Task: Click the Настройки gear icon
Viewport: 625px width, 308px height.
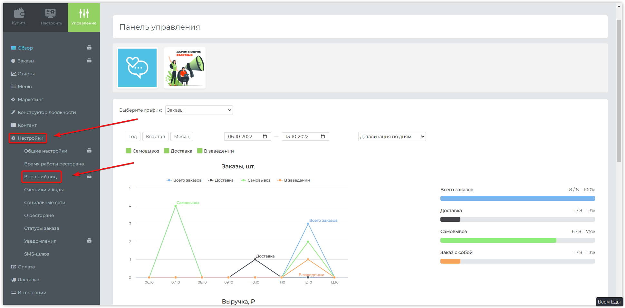Action: click(14, 138)
